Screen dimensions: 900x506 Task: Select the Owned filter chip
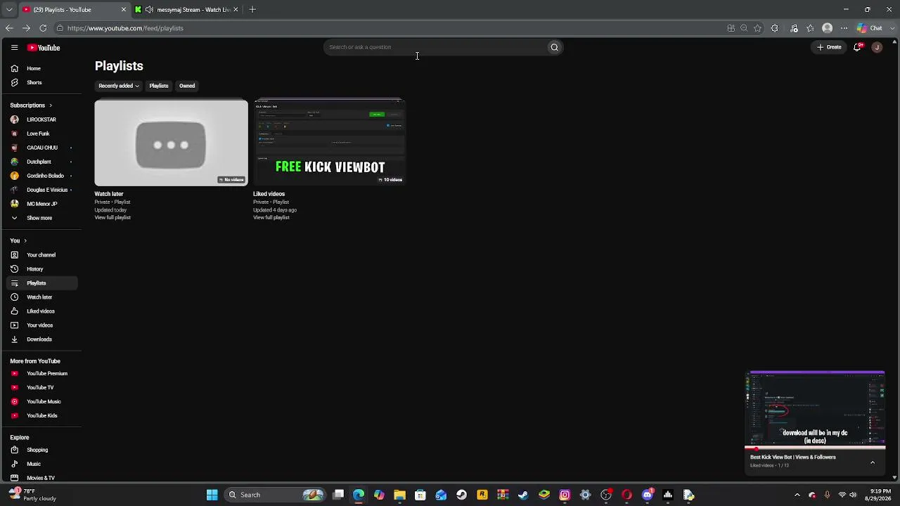pyautogui.click(x=187, y=86)
